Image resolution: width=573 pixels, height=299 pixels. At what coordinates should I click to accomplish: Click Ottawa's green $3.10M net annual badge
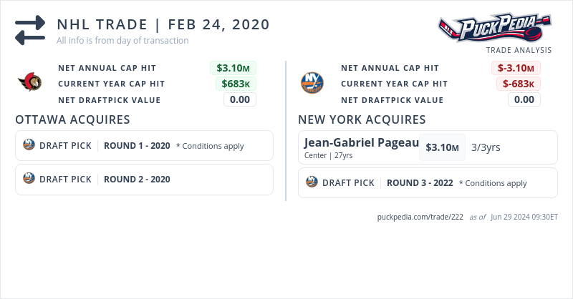233,68
